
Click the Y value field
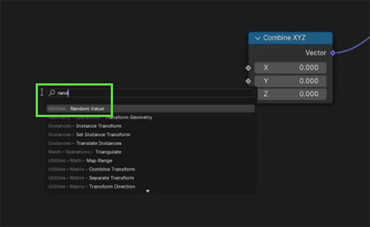pyautogui.click(x=290, y=81)
